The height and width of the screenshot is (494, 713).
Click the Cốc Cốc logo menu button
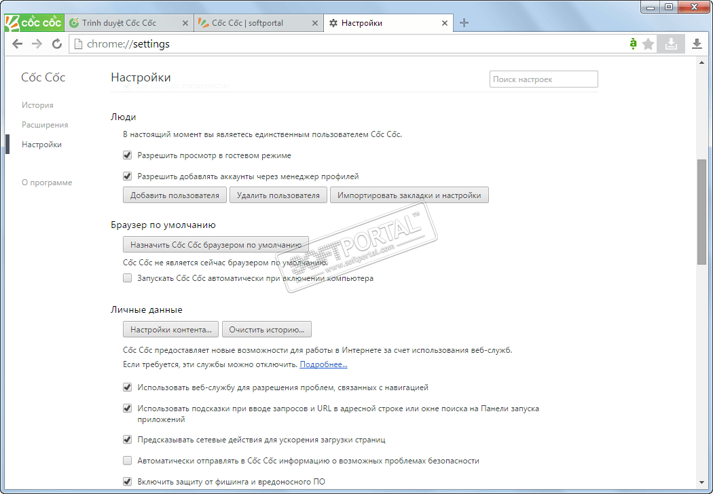tap(34, 22)
